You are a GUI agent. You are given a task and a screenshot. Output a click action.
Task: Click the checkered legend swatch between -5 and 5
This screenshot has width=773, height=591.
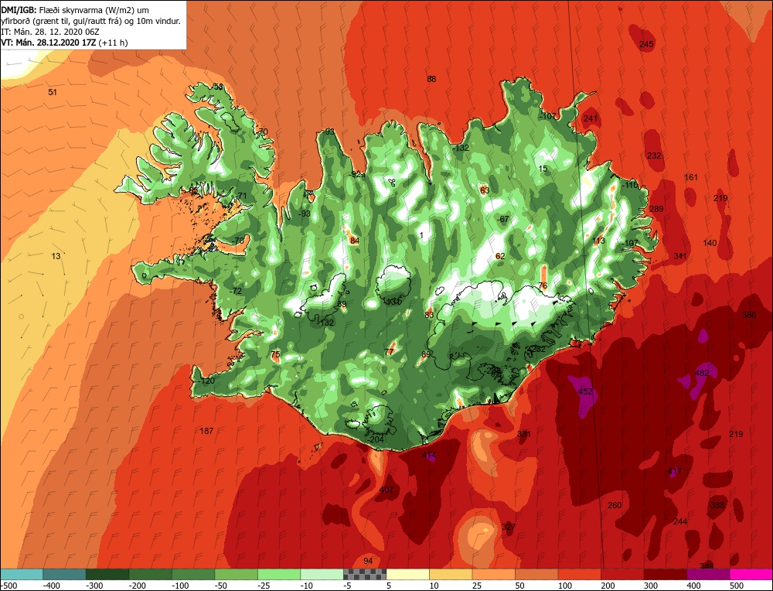pyautogui.click(x=365, y=574)
